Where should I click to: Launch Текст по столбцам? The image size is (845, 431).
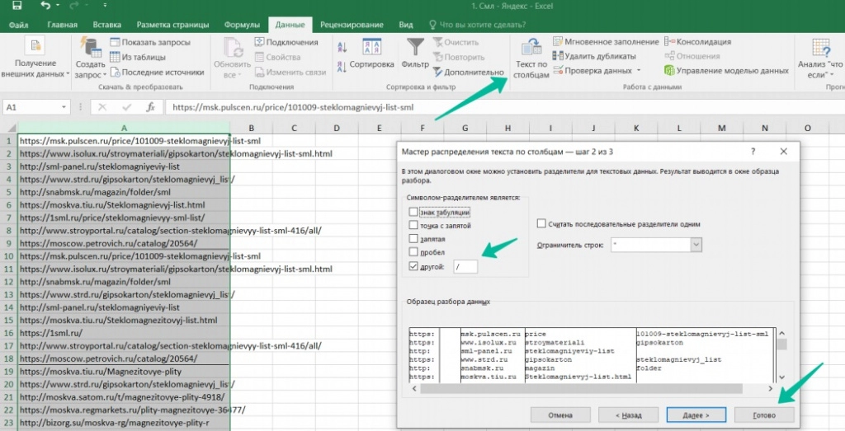coord(531,59)
